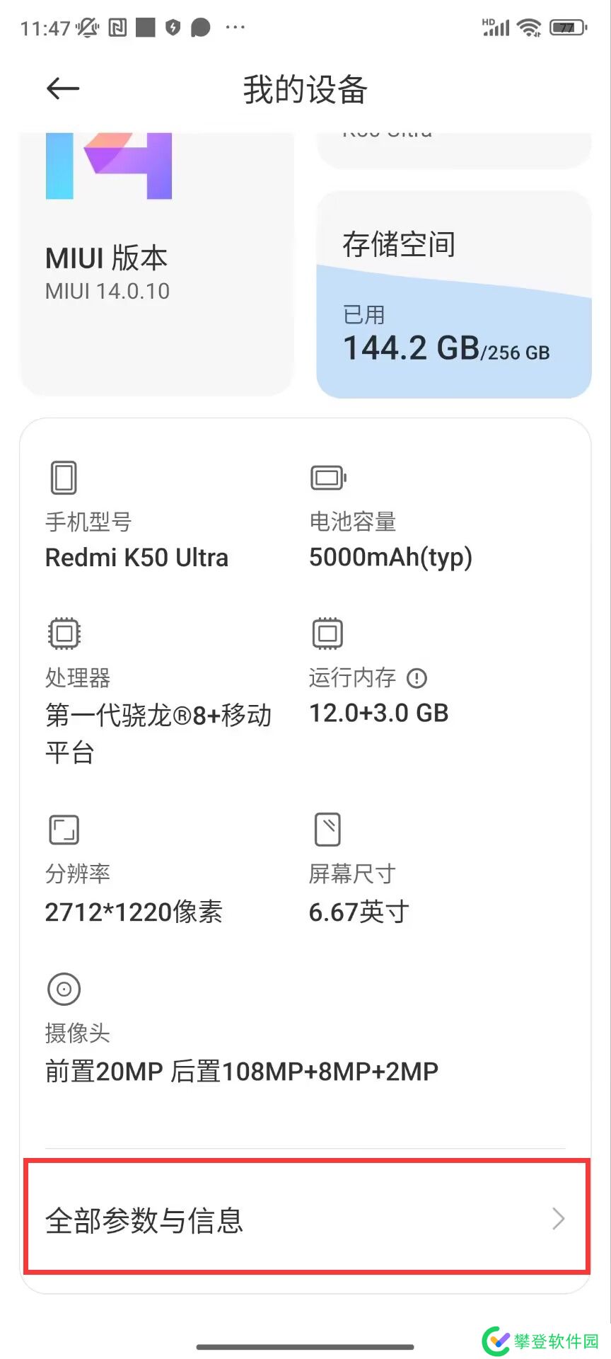Image resolution: width=611 pixels, height=1359 pixels.
Task: Tap the RAM memory icon
Action: (x=327, y=633)
